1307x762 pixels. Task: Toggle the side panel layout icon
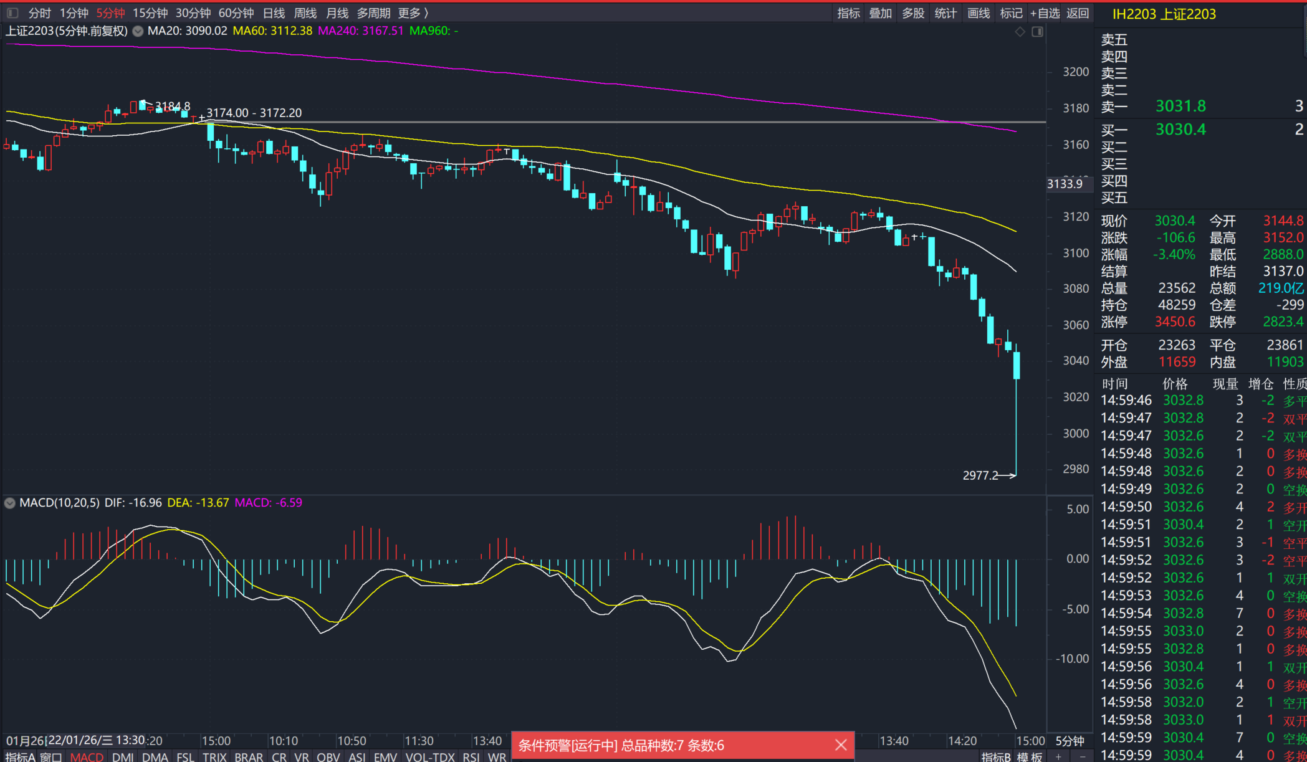click(x=1038, y=32)
